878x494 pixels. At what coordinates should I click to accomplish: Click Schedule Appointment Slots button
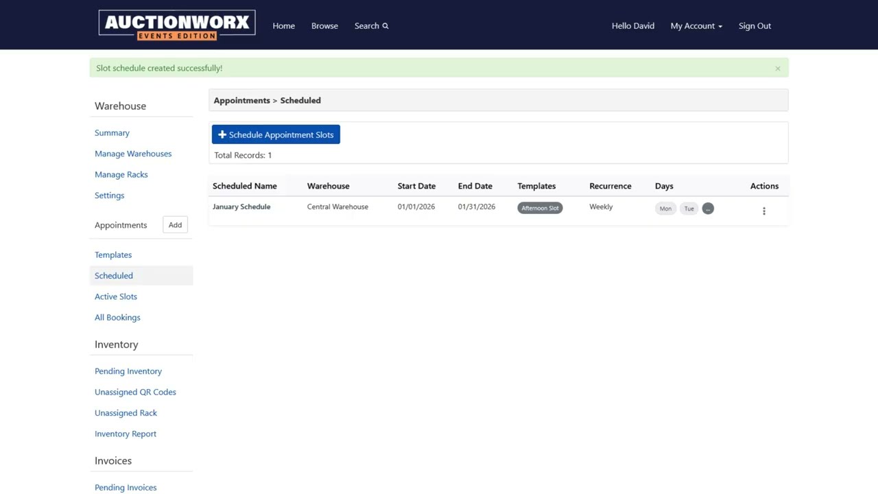[x=276, y=134]
